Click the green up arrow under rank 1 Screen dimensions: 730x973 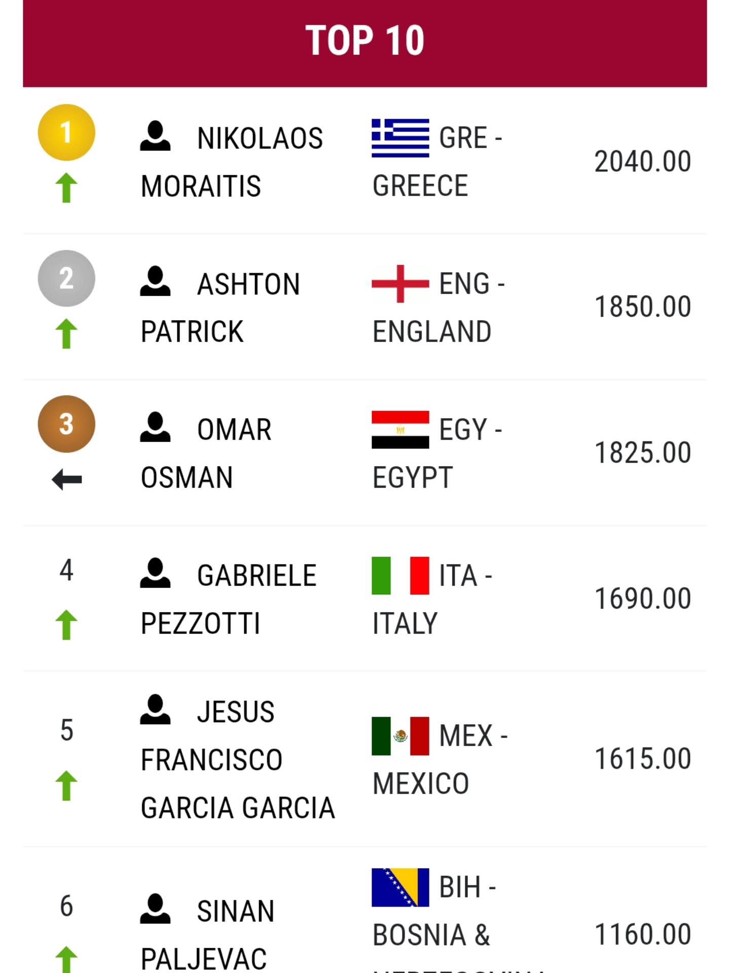66,188
